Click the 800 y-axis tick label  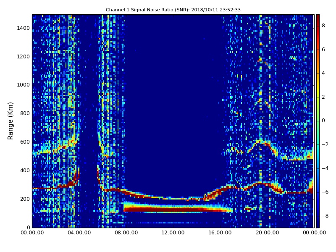25,113
